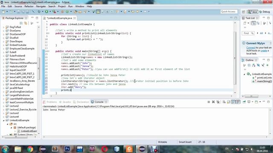273x153 pixels.
Task: Click the New file toolbar icon
Action: tap(3, 11)
